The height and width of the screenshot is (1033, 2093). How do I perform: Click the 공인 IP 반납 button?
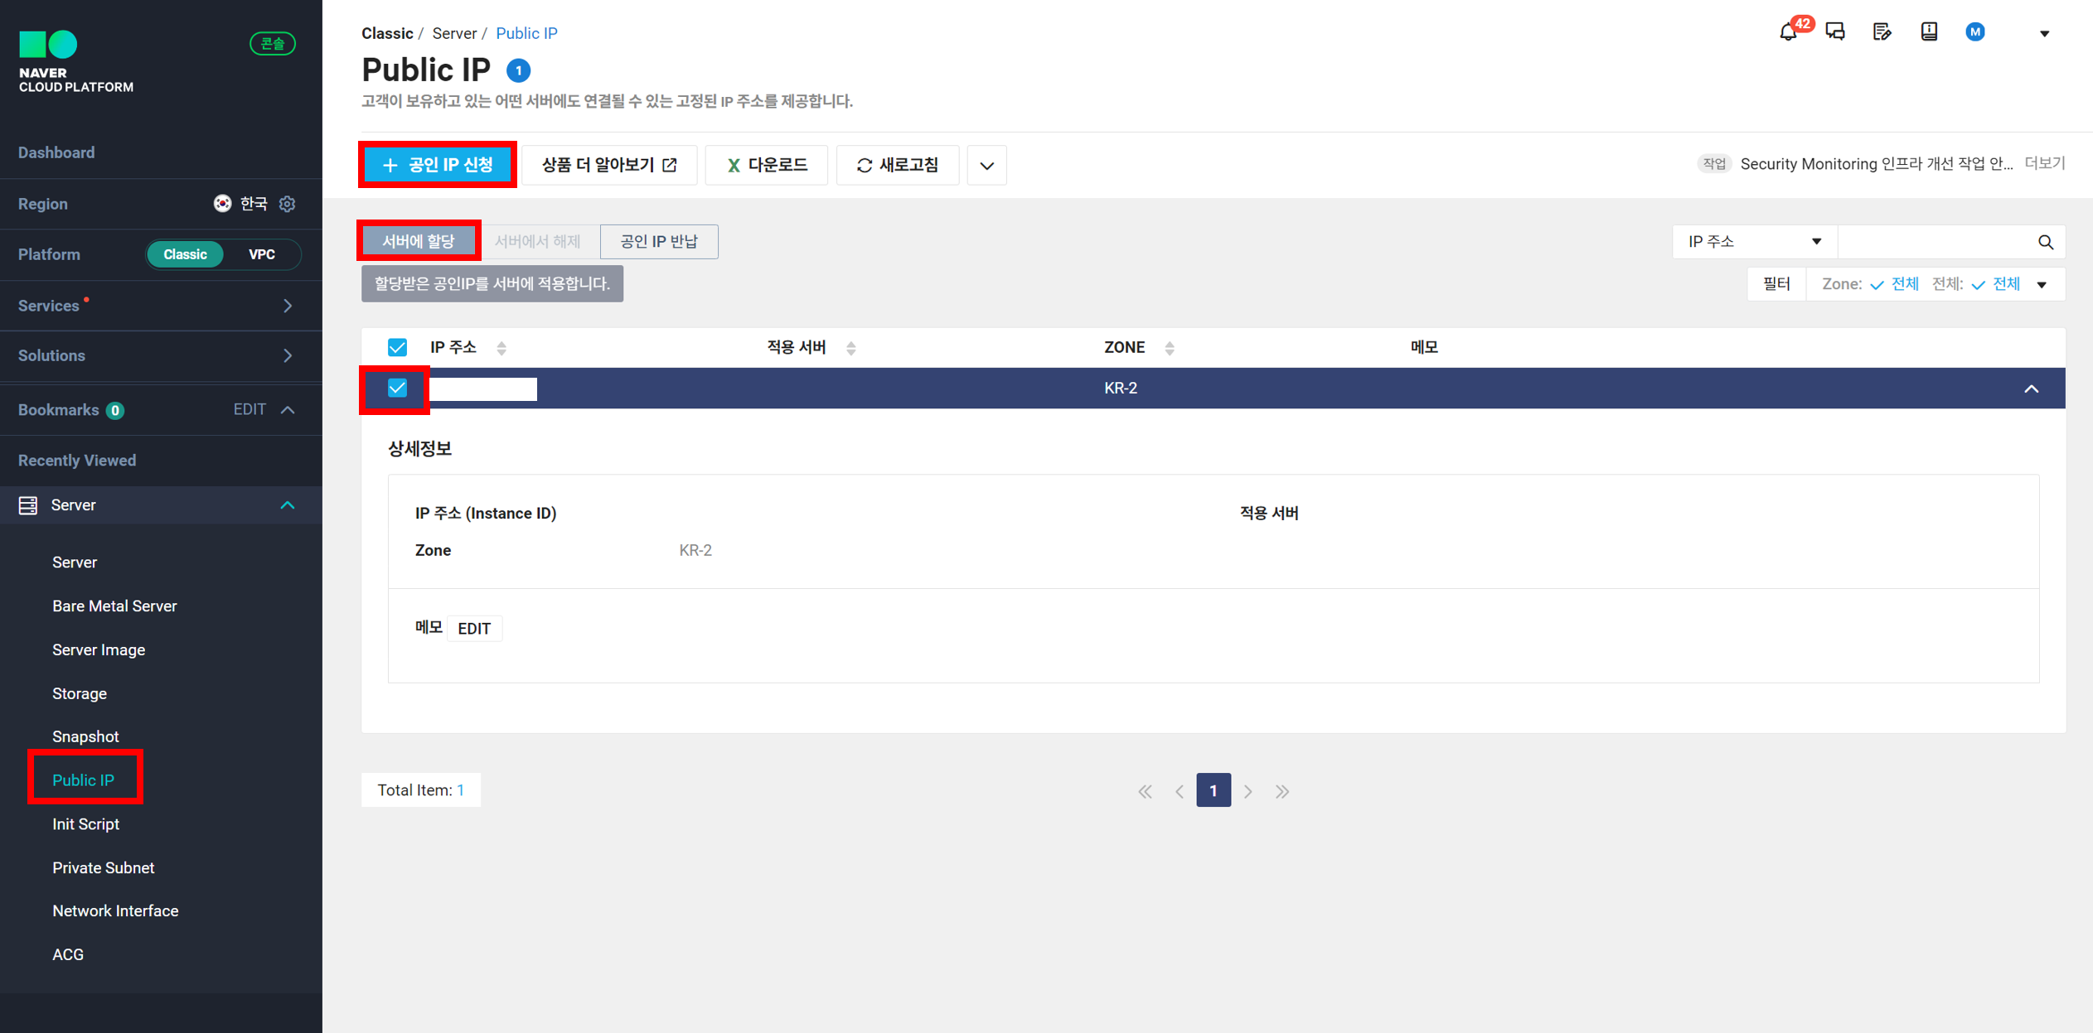[x=659, y=242]
